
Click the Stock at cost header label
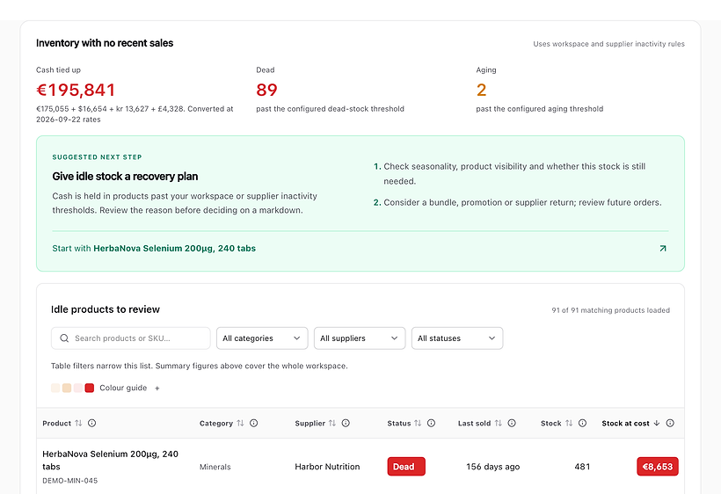(625, 423)
